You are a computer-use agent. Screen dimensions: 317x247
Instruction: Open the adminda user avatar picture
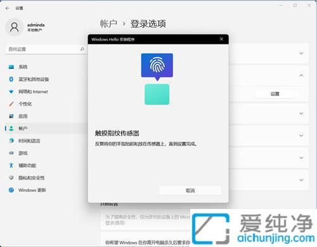[15, 27]
